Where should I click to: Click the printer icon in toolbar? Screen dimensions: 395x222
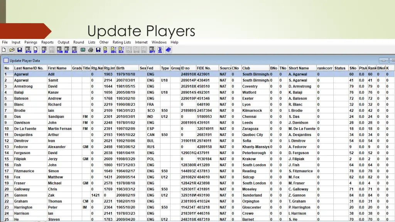click(x=90, y=50)
